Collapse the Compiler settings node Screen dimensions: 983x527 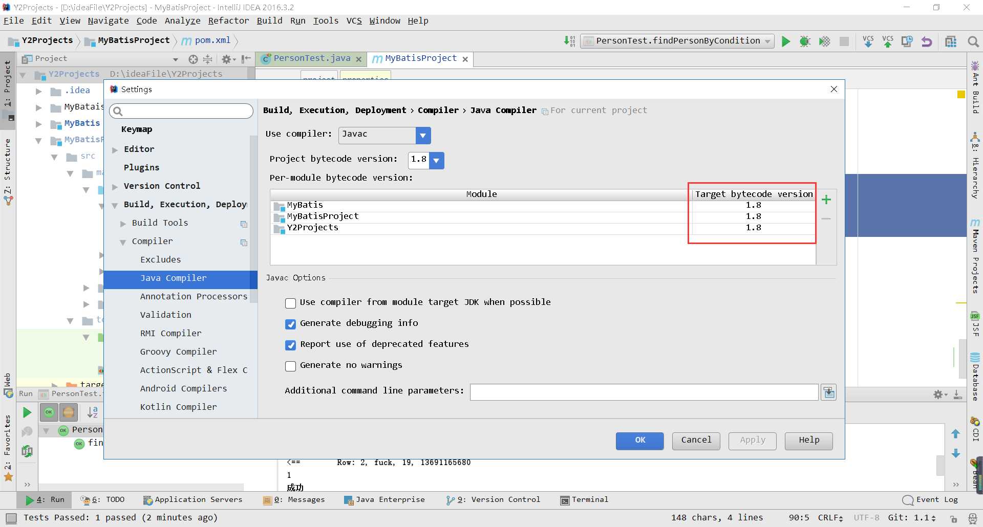[123, 242]
